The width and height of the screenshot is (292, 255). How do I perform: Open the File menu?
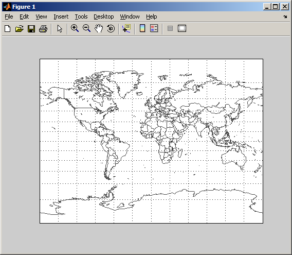tap(9, 16)
